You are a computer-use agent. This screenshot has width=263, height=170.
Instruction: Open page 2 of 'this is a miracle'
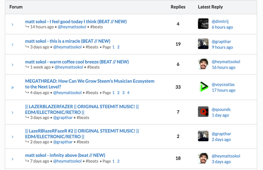(x=118, y=47)
